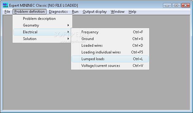The height and width of the screenshot is (113, 193).
Task: Open the Diagnostics menu
Action: 58,12
